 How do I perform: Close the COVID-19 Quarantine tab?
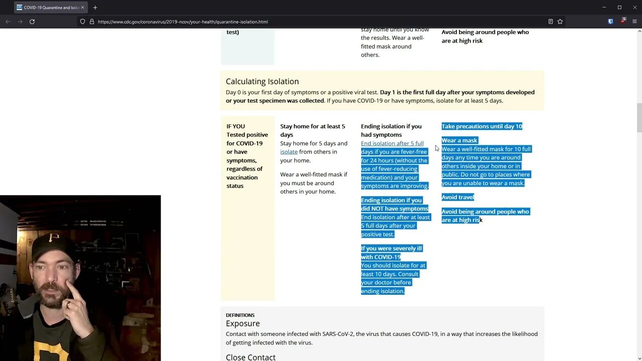coord(82,8)
